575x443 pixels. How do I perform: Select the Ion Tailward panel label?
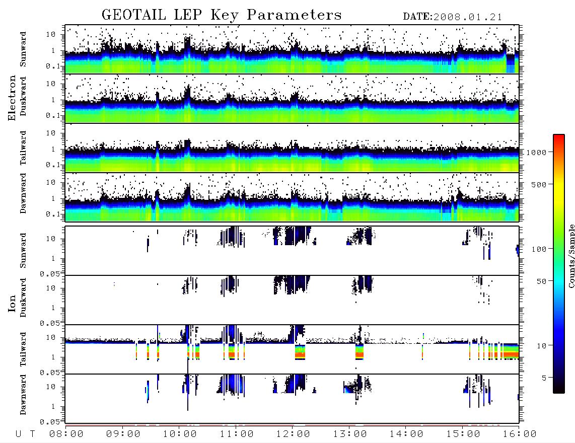(23, 349)
